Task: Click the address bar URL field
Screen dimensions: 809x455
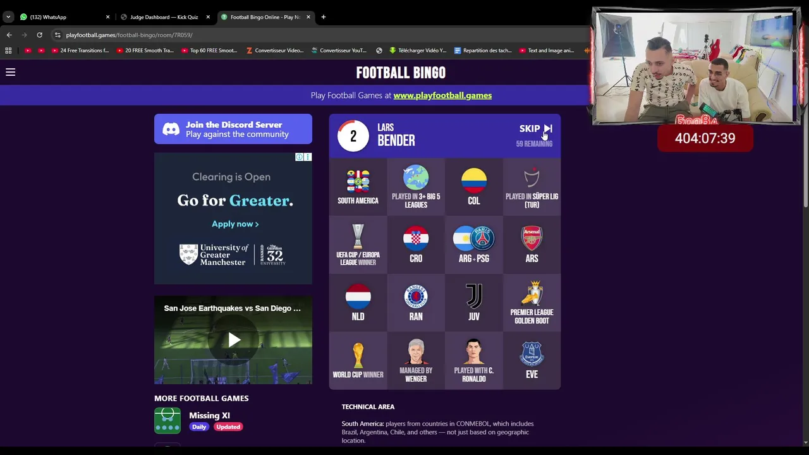Action: click(x=316, y=35)
